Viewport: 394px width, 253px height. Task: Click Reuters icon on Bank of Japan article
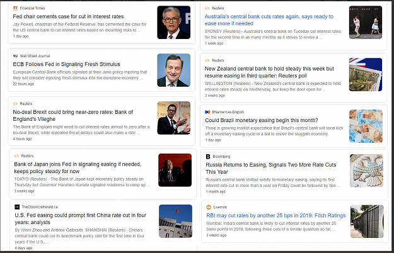pos(16,155)
